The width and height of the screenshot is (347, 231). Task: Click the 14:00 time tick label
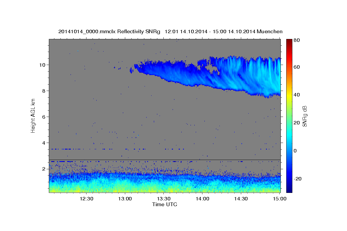pyautogui.click(x=202, y=199)
